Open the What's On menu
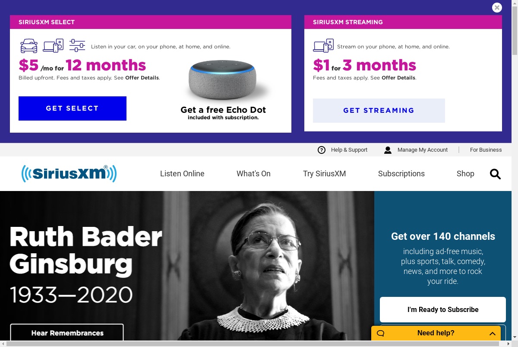This screenshot has height=347, width=518. point(253,174)
